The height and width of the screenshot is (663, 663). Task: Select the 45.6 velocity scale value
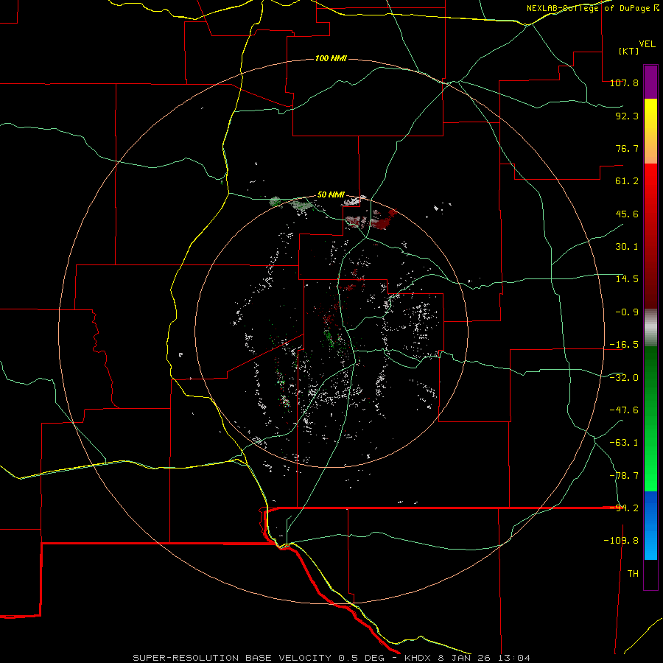pyautogui.click(x=627, y=214)
